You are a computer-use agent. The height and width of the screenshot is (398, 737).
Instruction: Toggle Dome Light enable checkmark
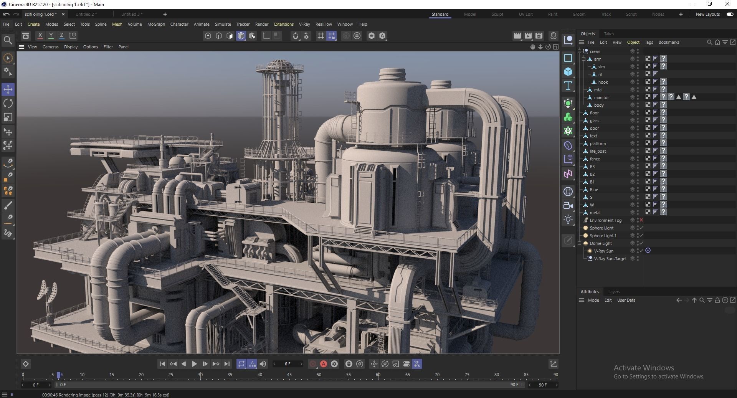coord(641,243)
